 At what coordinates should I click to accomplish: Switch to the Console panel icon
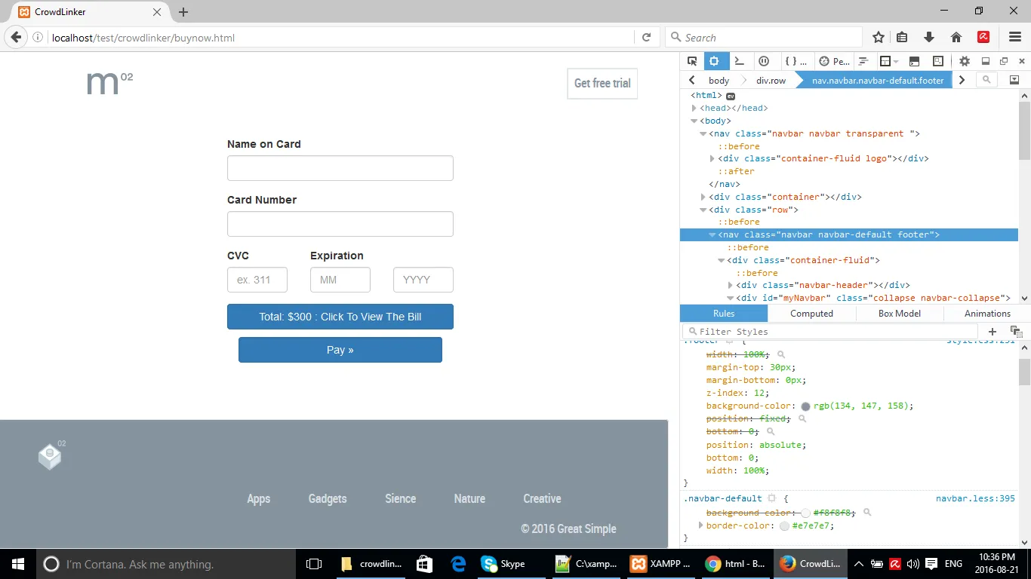740,61
